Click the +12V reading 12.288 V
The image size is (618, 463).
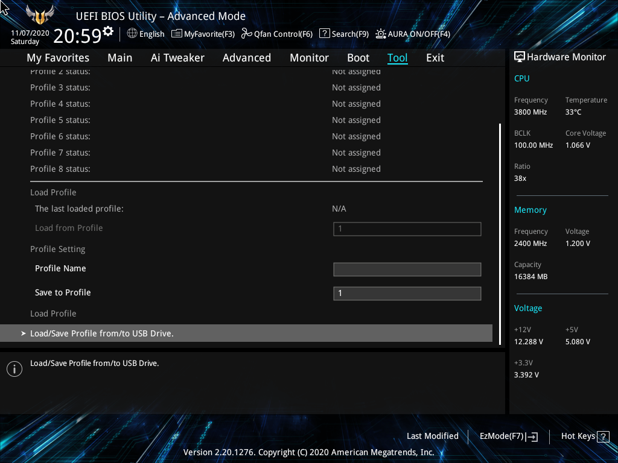point(529,342)
